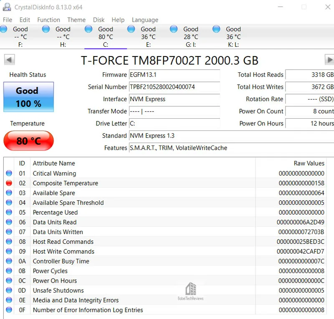Screen dimensions: 334x319
Task: Open the Language menu
Action: point(145,20)
